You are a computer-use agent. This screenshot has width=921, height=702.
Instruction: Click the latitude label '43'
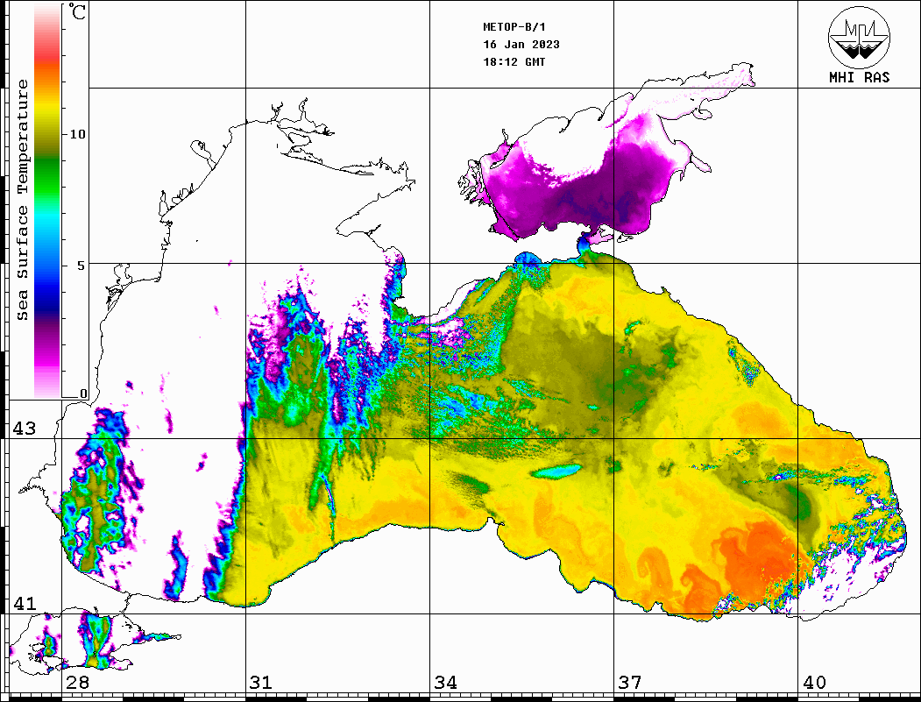point(25,429)
